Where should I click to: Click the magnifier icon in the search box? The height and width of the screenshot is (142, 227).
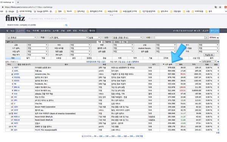coord(66,25)
